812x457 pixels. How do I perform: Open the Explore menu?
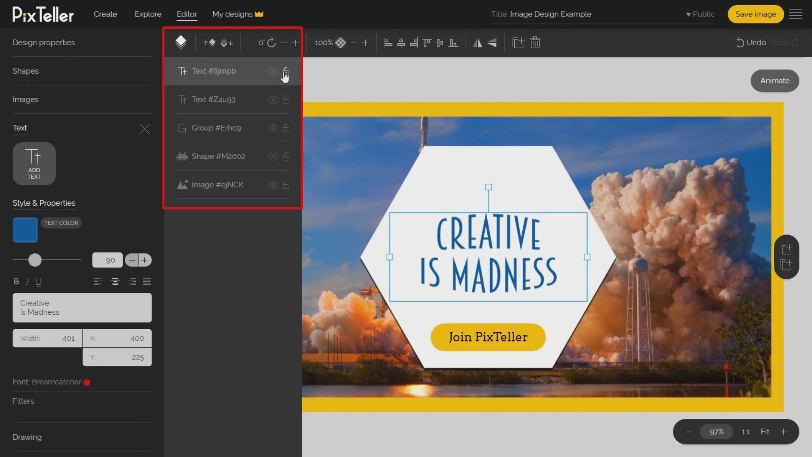(148, 14)
